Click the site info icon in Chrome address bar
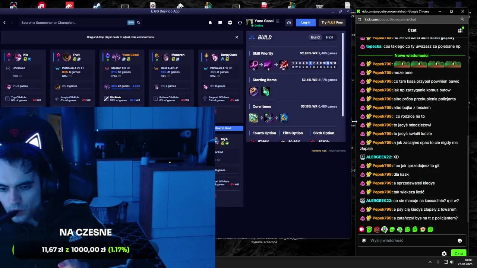The width and height of the screenshot is (477, 268). click(x=360, y=19)
